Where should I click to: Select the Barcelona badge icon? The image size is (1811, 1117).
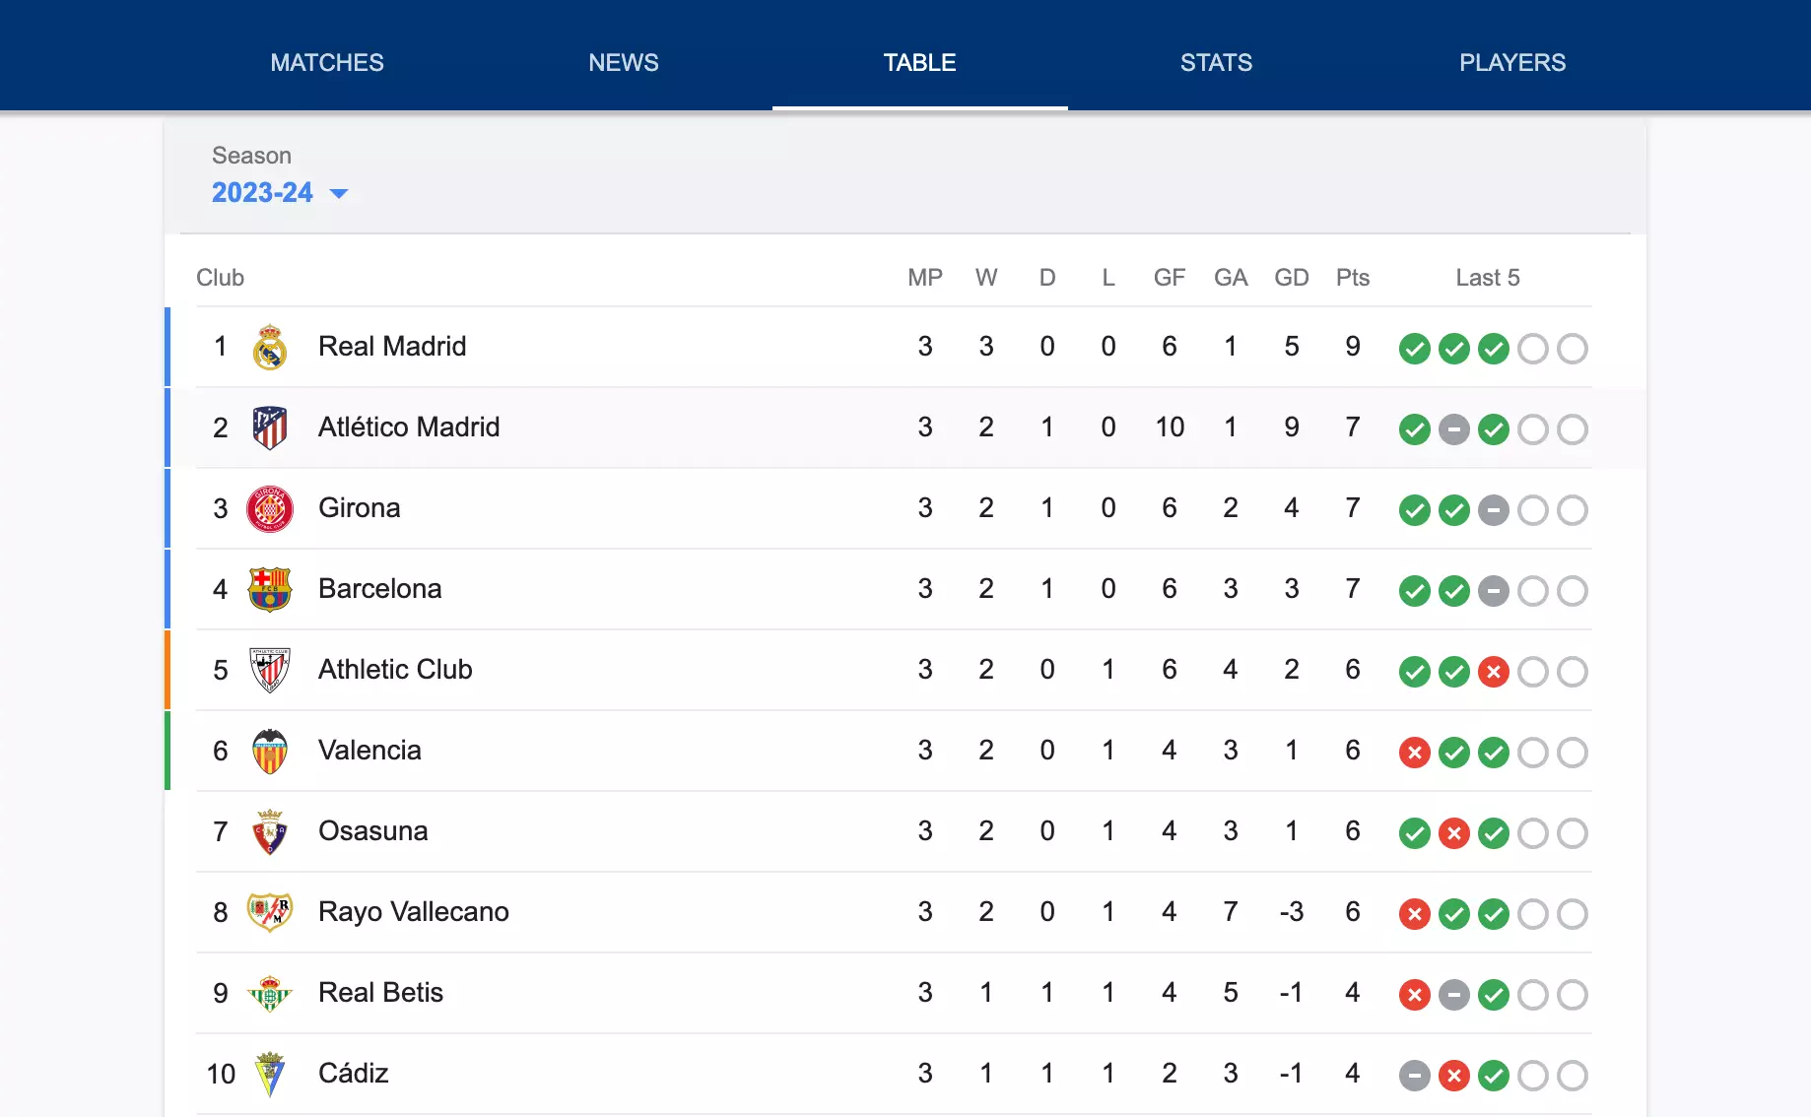point(270,589)
